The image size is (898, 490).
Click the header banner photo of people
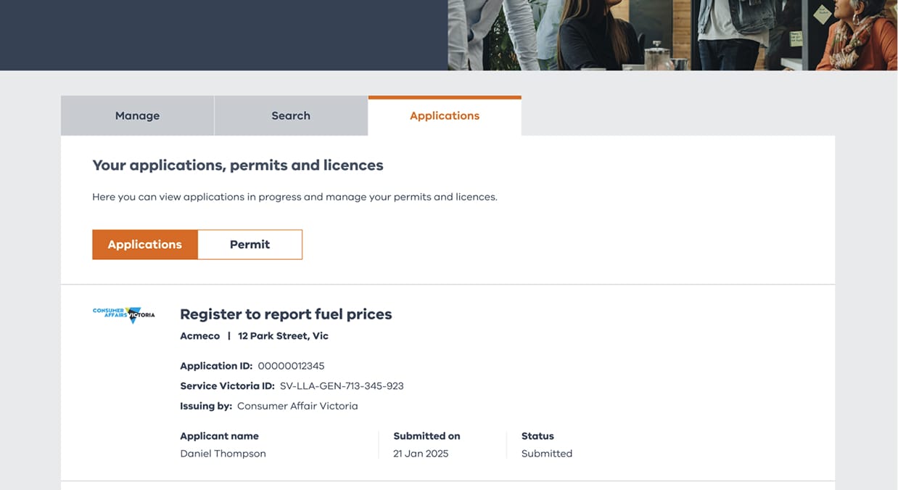coord(672,35)
